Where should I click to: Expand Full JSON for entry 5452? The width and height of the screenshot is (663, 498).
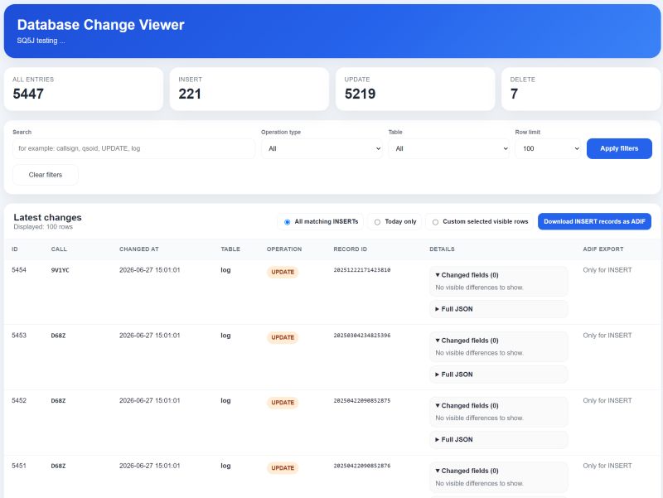coord(453,439)
